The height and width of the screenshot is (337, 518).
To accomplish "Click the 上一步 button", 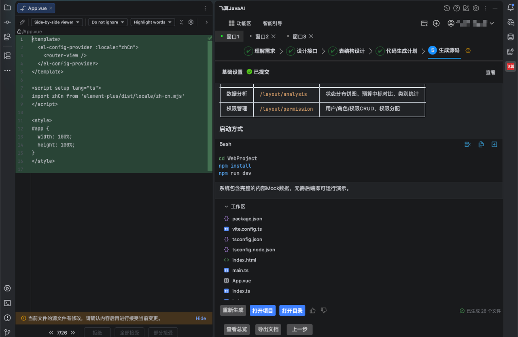I will pos(299,329).
